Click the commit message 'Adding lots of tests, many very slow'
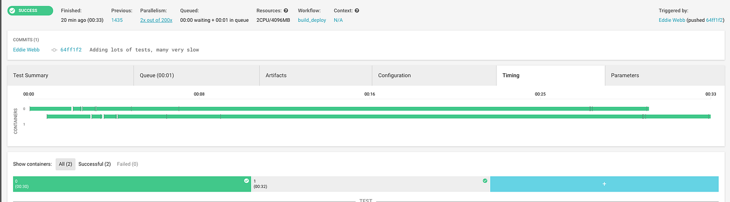This screenshot has height=202, width=730. click(144, 50)
